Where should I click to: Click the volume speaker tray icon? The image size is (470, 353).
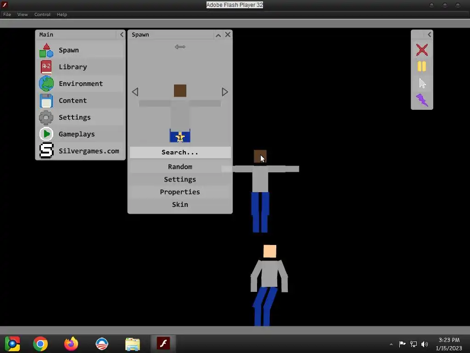point(425,344)
